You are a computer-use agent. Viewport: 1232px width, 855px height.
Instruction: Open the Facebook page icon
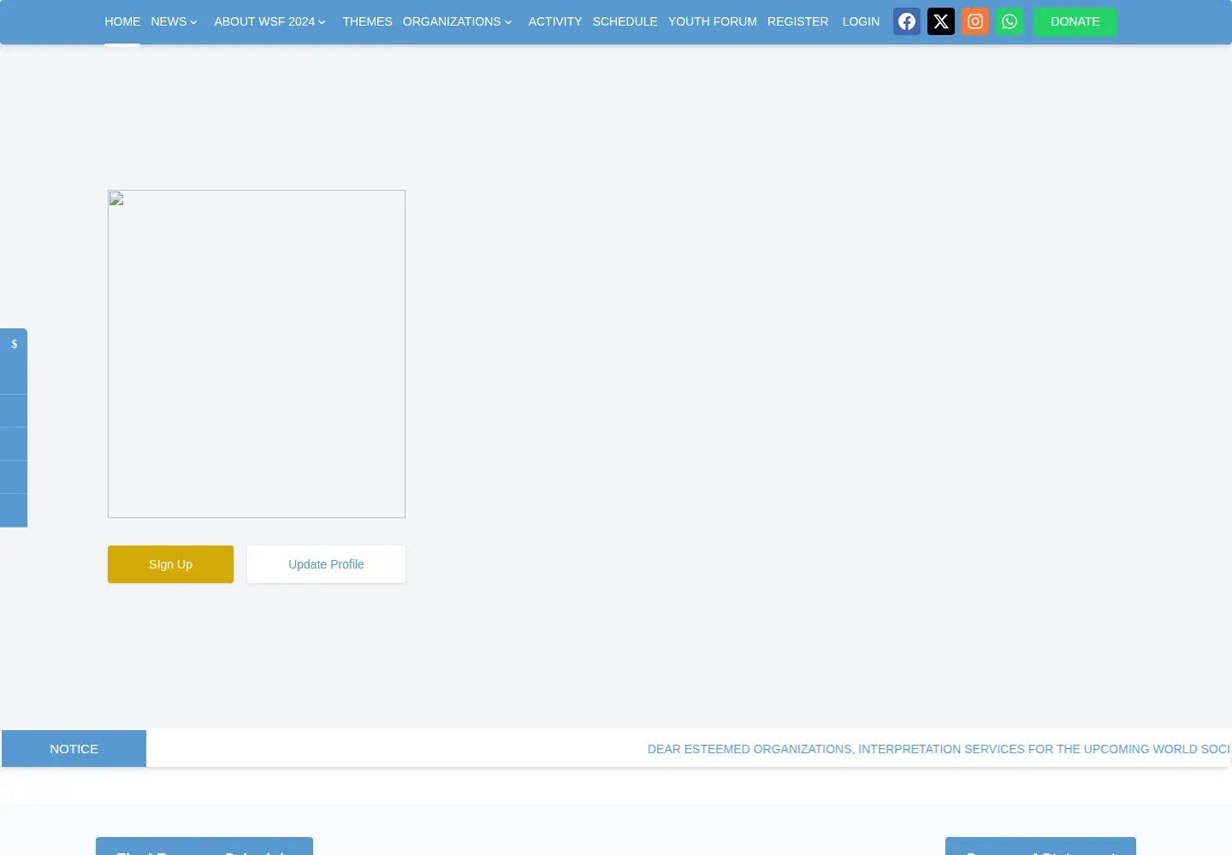tap(907, 21)
